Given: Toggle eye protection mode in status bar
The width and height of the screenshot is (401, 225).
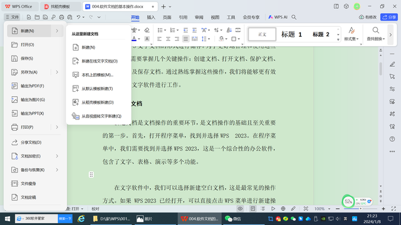Looking at the screenshot, I should point(240,209).
